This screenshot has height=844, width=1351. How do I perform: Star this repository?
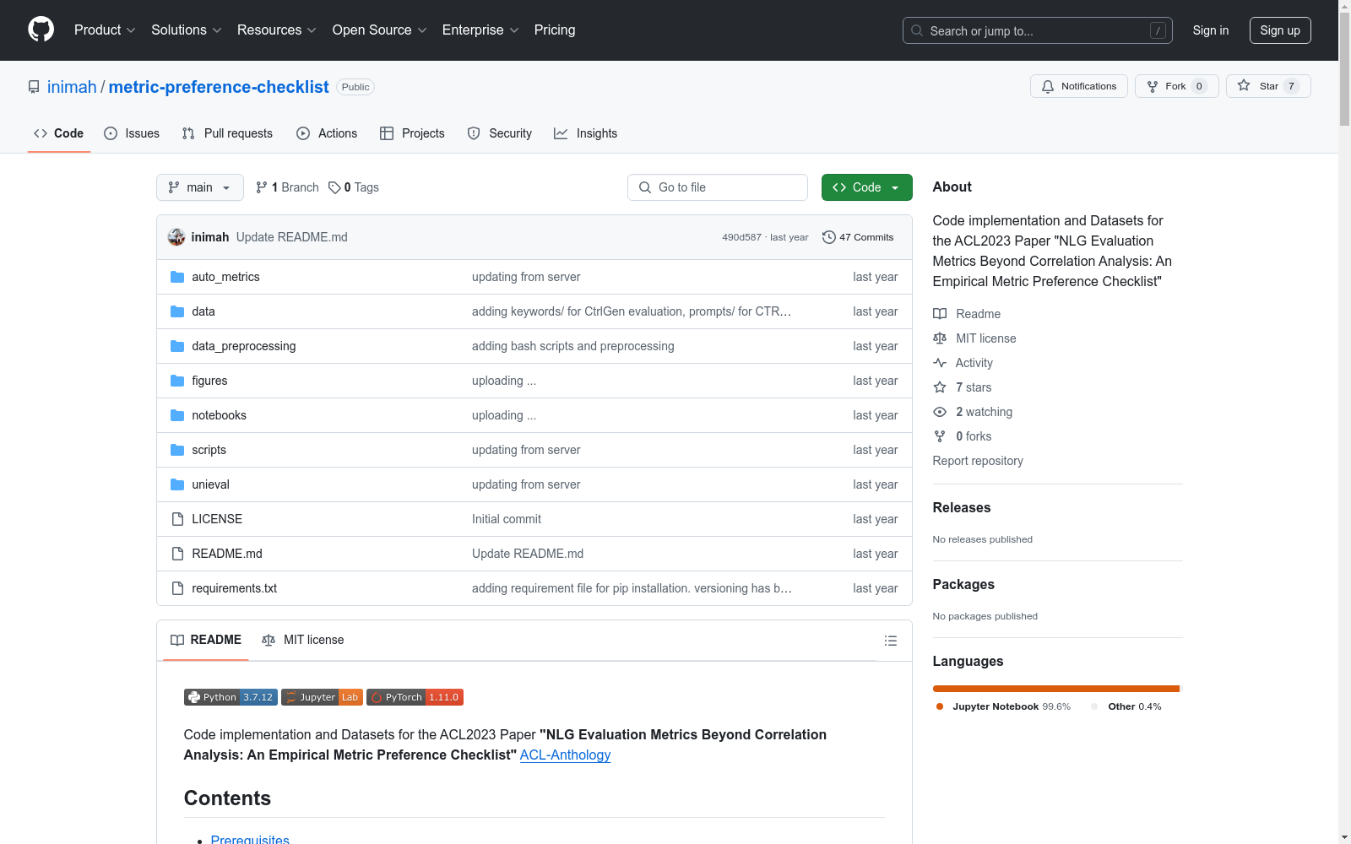[x=1267, y=86]
